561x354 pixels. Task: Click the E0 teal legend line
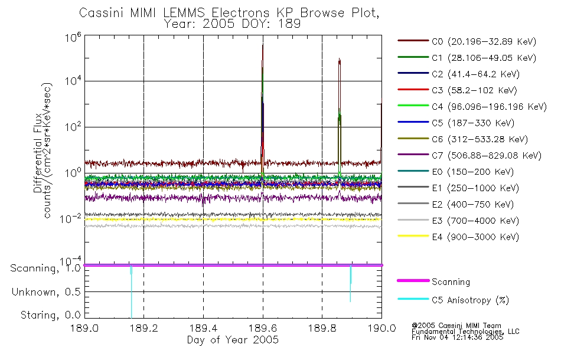click(x=413, y=171)
